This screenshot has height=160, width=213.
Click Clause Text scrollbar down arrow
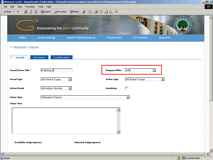coord(118,132)
